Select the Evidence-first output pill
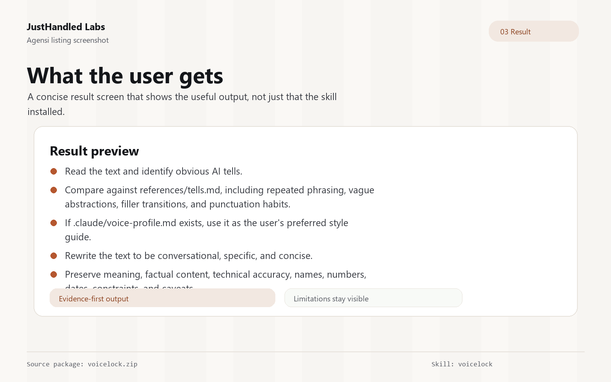This screenshot has width=611, height=382. [162, 298]
